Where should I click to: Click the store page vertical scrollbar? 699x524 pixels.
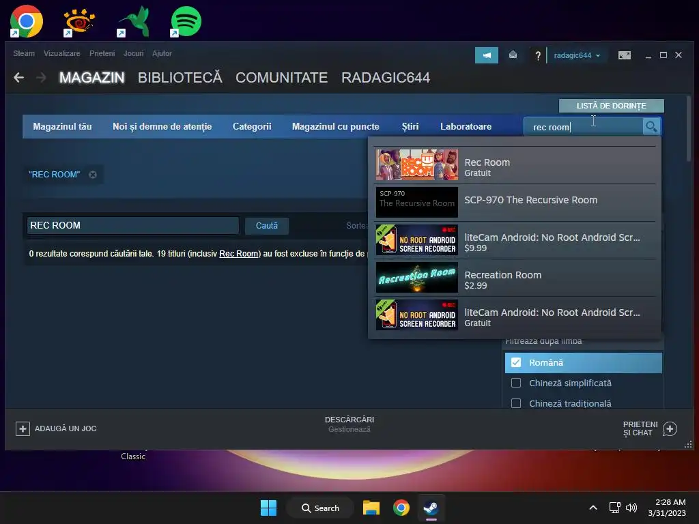tap(689, 129)
